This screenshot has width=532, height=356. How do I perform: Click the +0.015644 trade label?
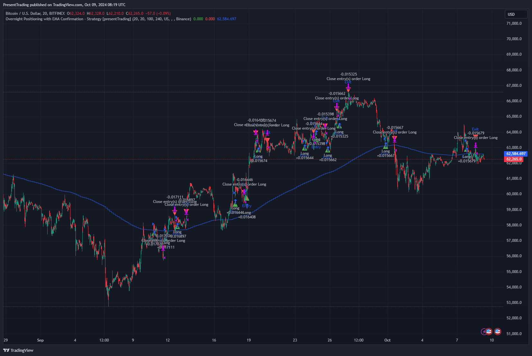coord(305,158)
